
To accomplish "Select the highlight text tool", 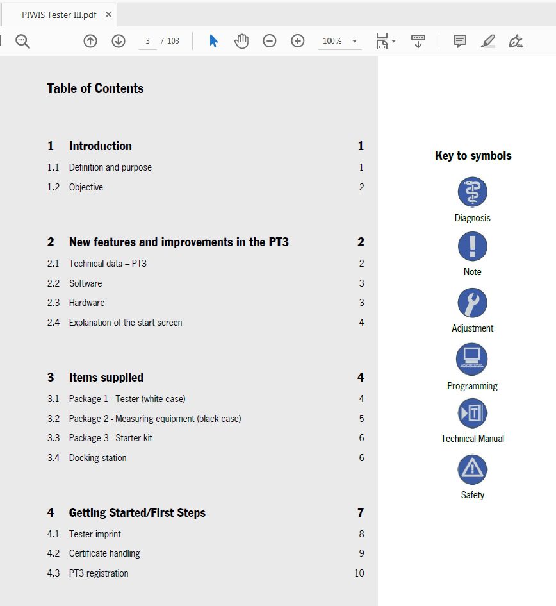I will [x=488, y=41].
